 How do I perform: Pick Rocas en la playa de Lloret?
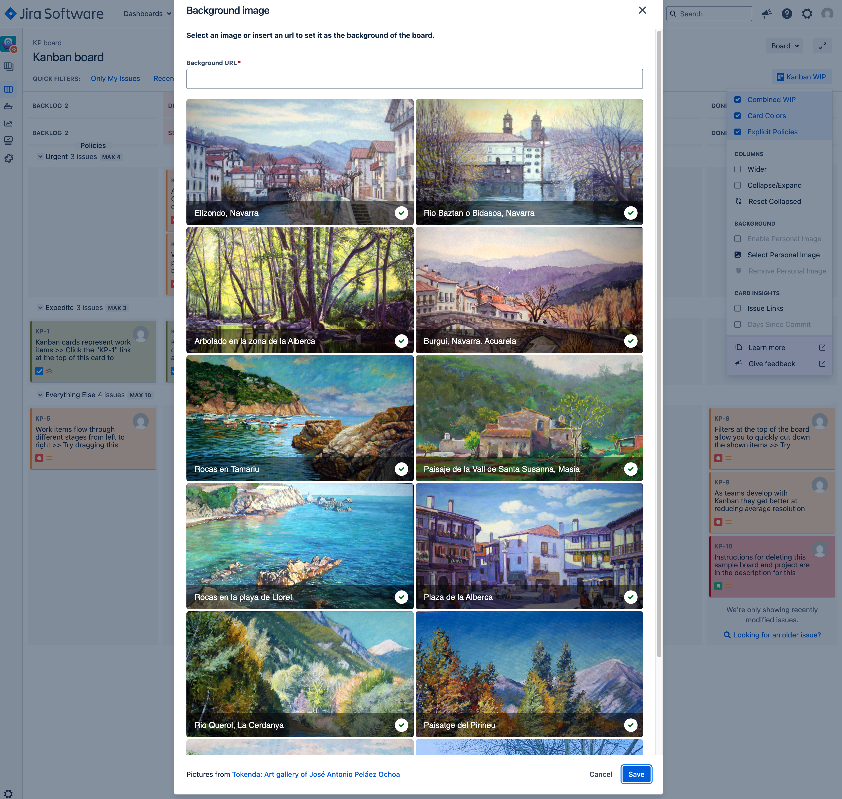click(x=300, y=546)
